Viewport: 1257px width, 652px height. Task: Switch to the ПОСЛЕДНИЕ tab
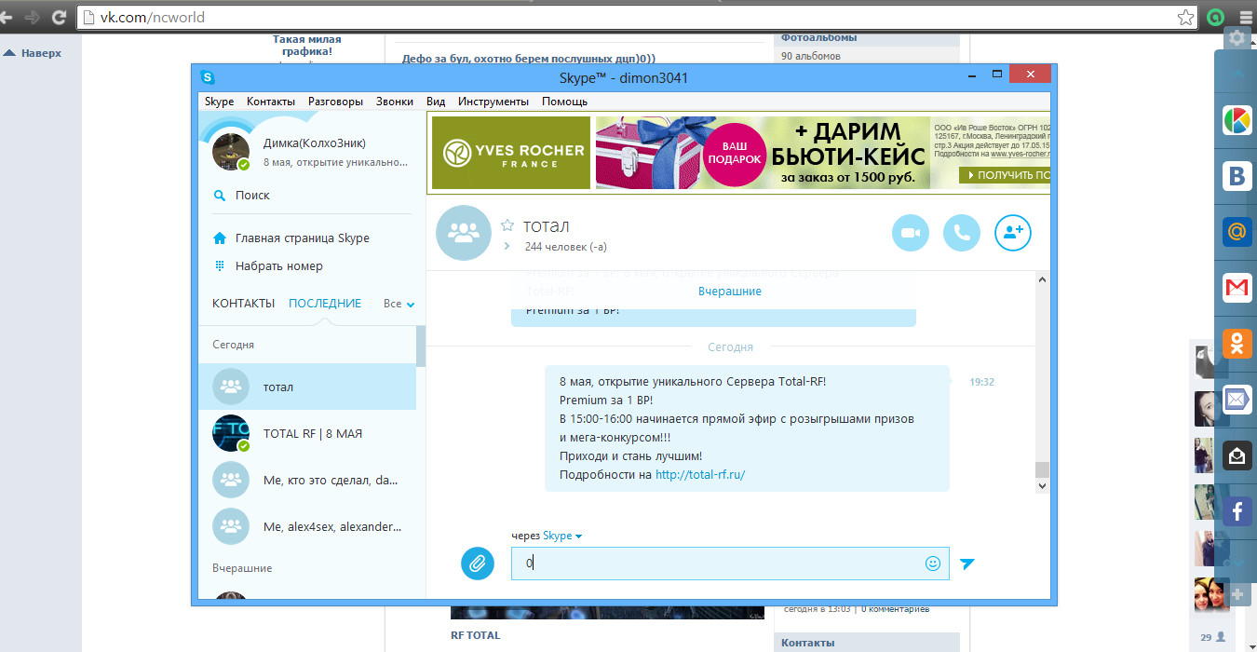click(x=325, y=304)
